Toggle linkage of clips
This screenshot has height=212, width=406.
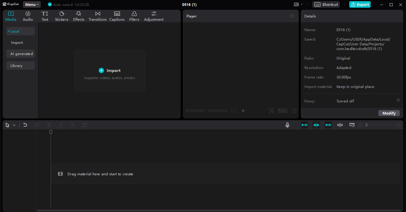328,125
